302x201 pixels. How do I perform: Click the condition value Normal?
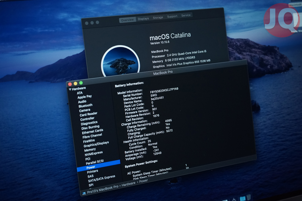click(x=153, y=144)
